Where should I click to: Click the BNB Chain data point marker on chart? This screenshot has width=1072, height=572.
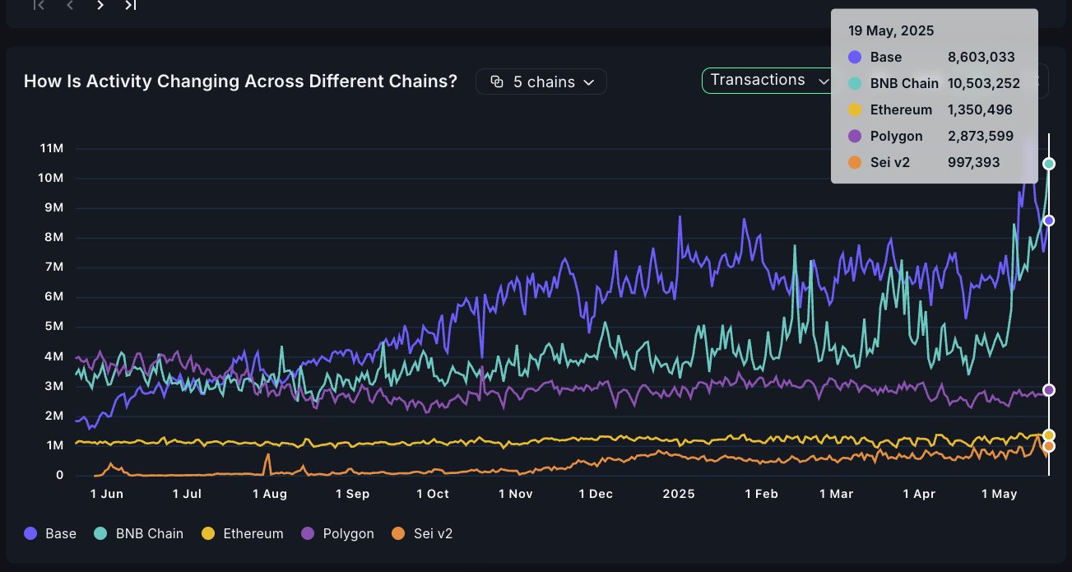pos(1048,163)
